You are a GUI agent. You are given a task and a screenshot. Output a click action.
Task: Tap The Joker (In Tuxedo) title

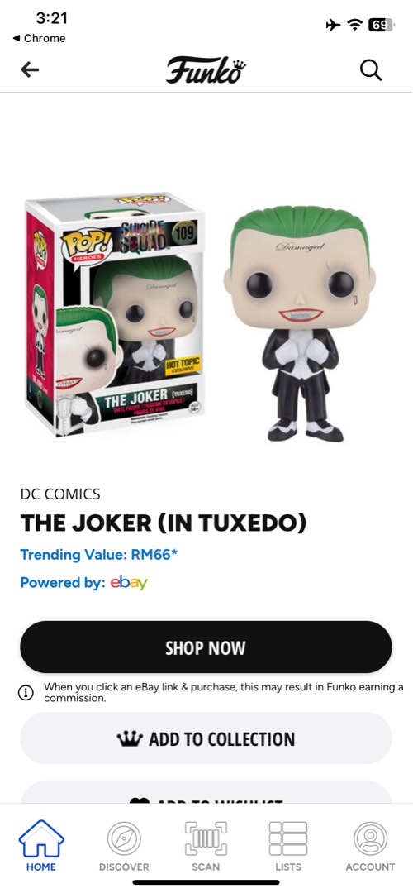164,523
